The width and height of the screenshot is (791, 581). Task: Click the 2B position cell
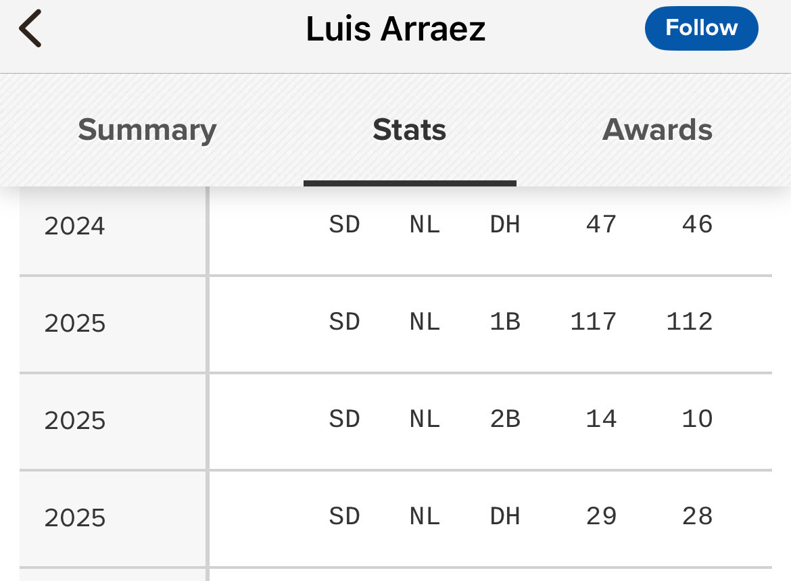point(505,419)
